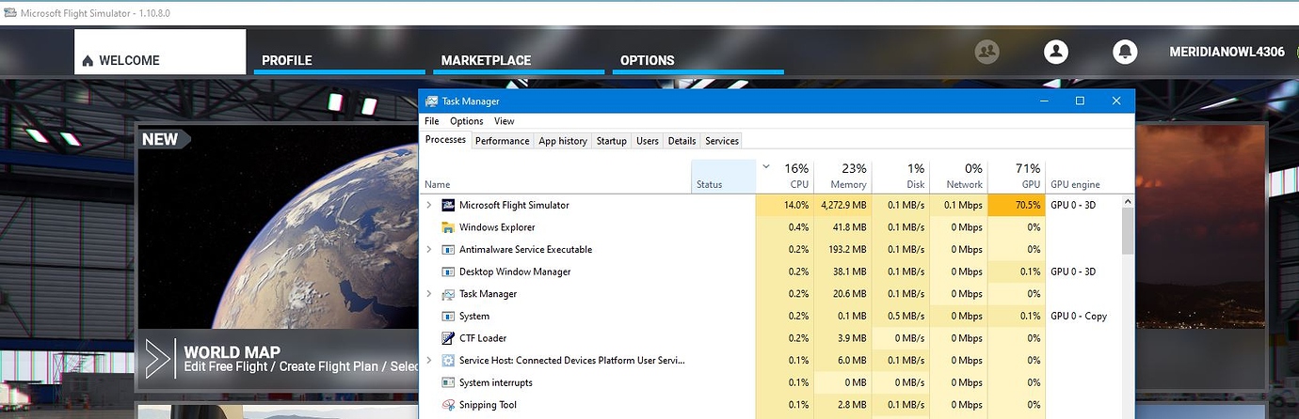The image size is (1299, 419).
Task: Sort by the Memory column header
Action: (842, 177)
